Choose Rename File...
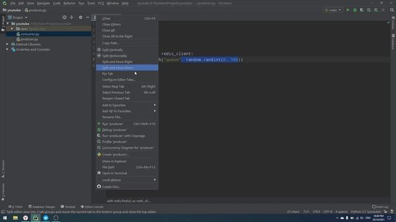 (127, 117)
